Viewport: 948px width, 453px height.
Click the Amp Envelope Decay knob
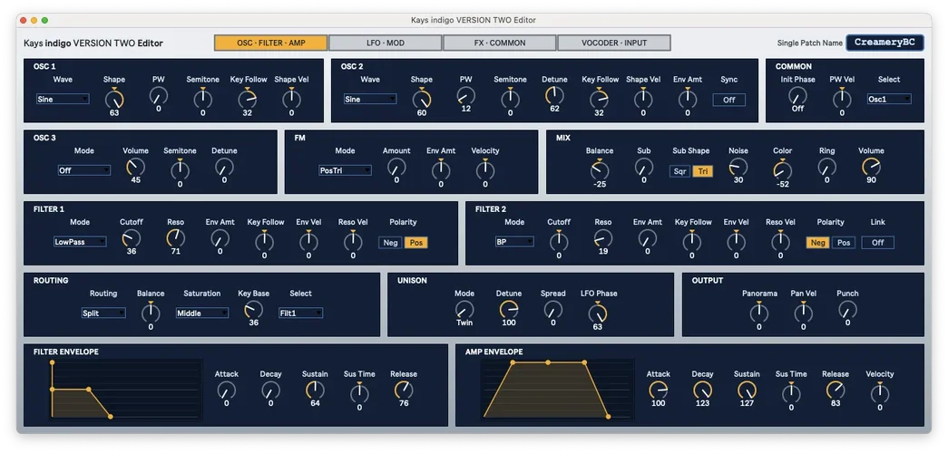[x=702, y=390]
